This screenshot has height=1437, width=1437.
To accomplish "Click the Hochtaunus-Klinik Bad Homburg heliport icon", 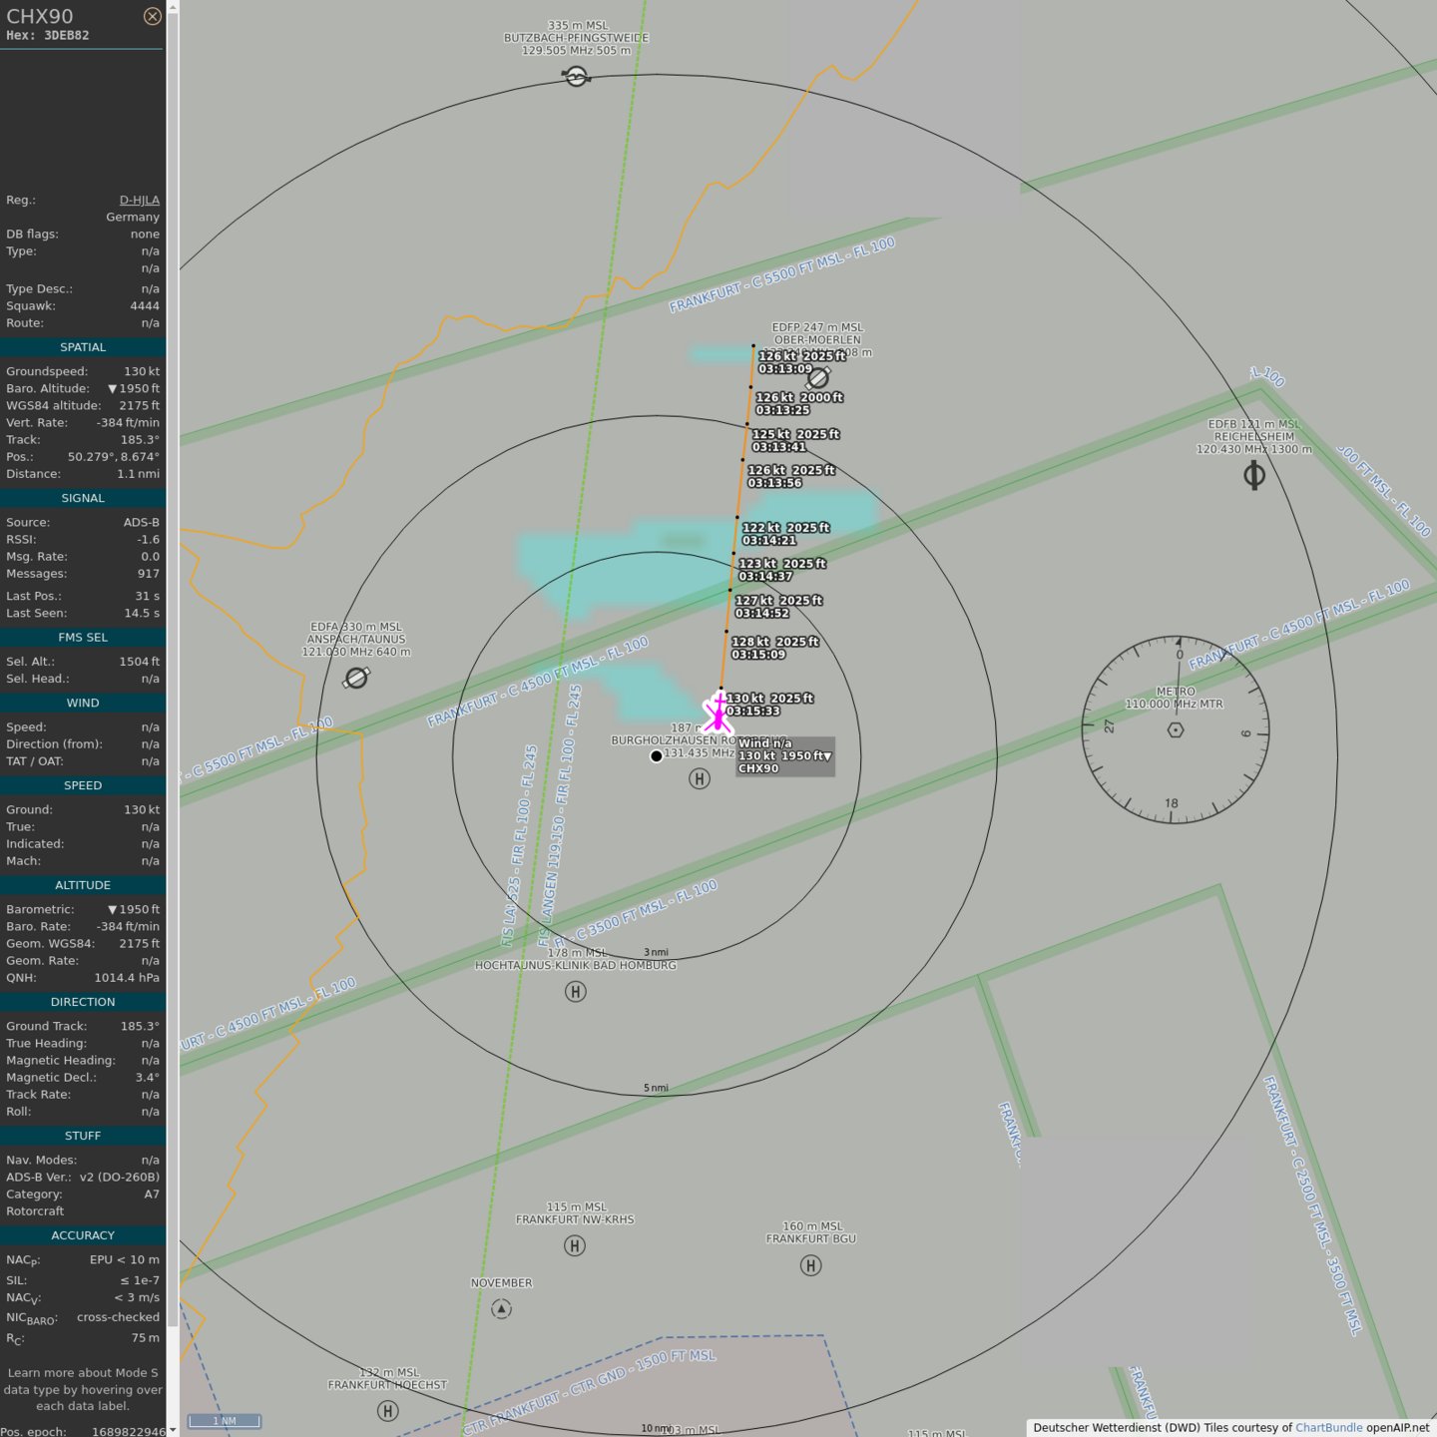I will tap(576, 992).
